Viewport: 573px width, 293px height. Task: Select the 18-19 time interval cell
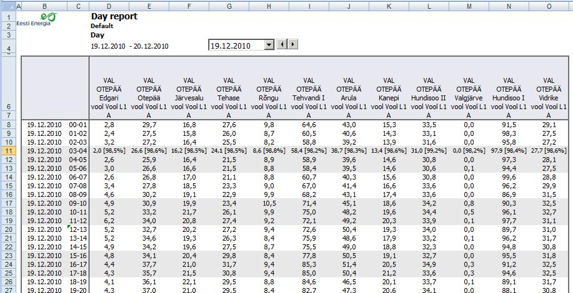(x=78, y=282)
